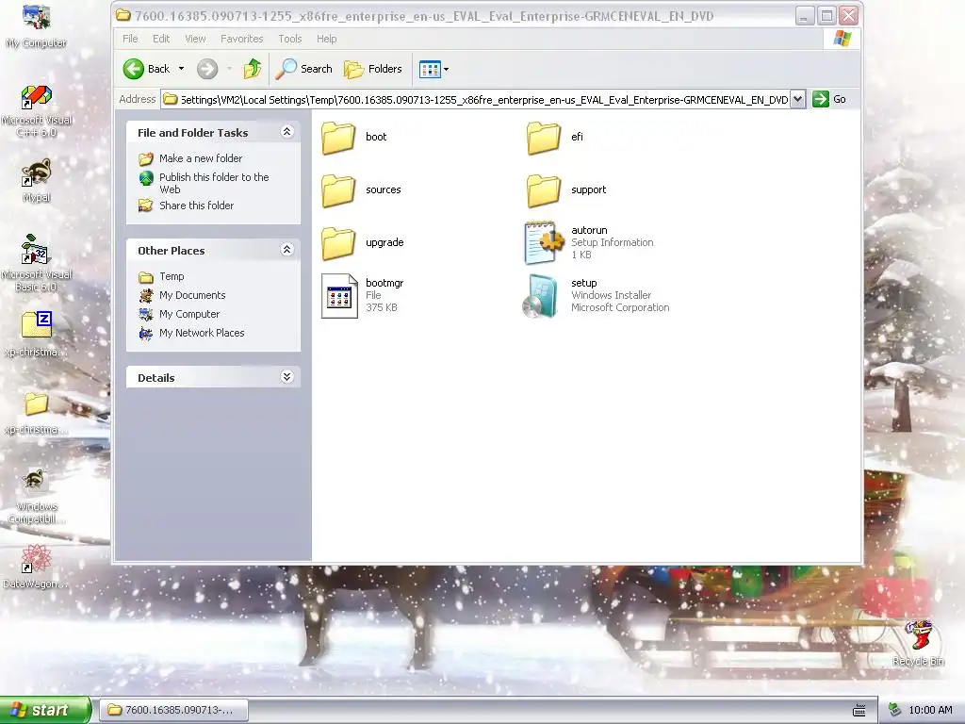Select the efi folder icon
The width and height of the screenshot is (965, 724).
[x=544, y=138]
